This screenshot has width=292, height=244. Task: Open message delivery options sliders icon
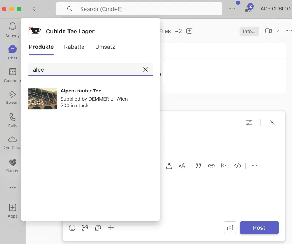[x=249, y=123]
